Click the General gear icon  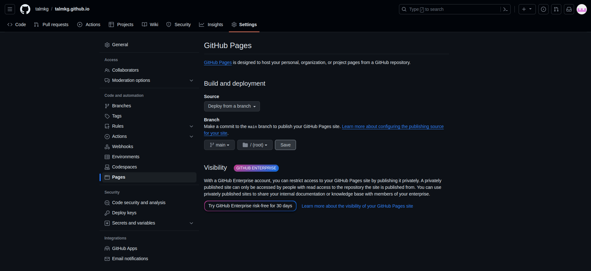coord(107,45)
